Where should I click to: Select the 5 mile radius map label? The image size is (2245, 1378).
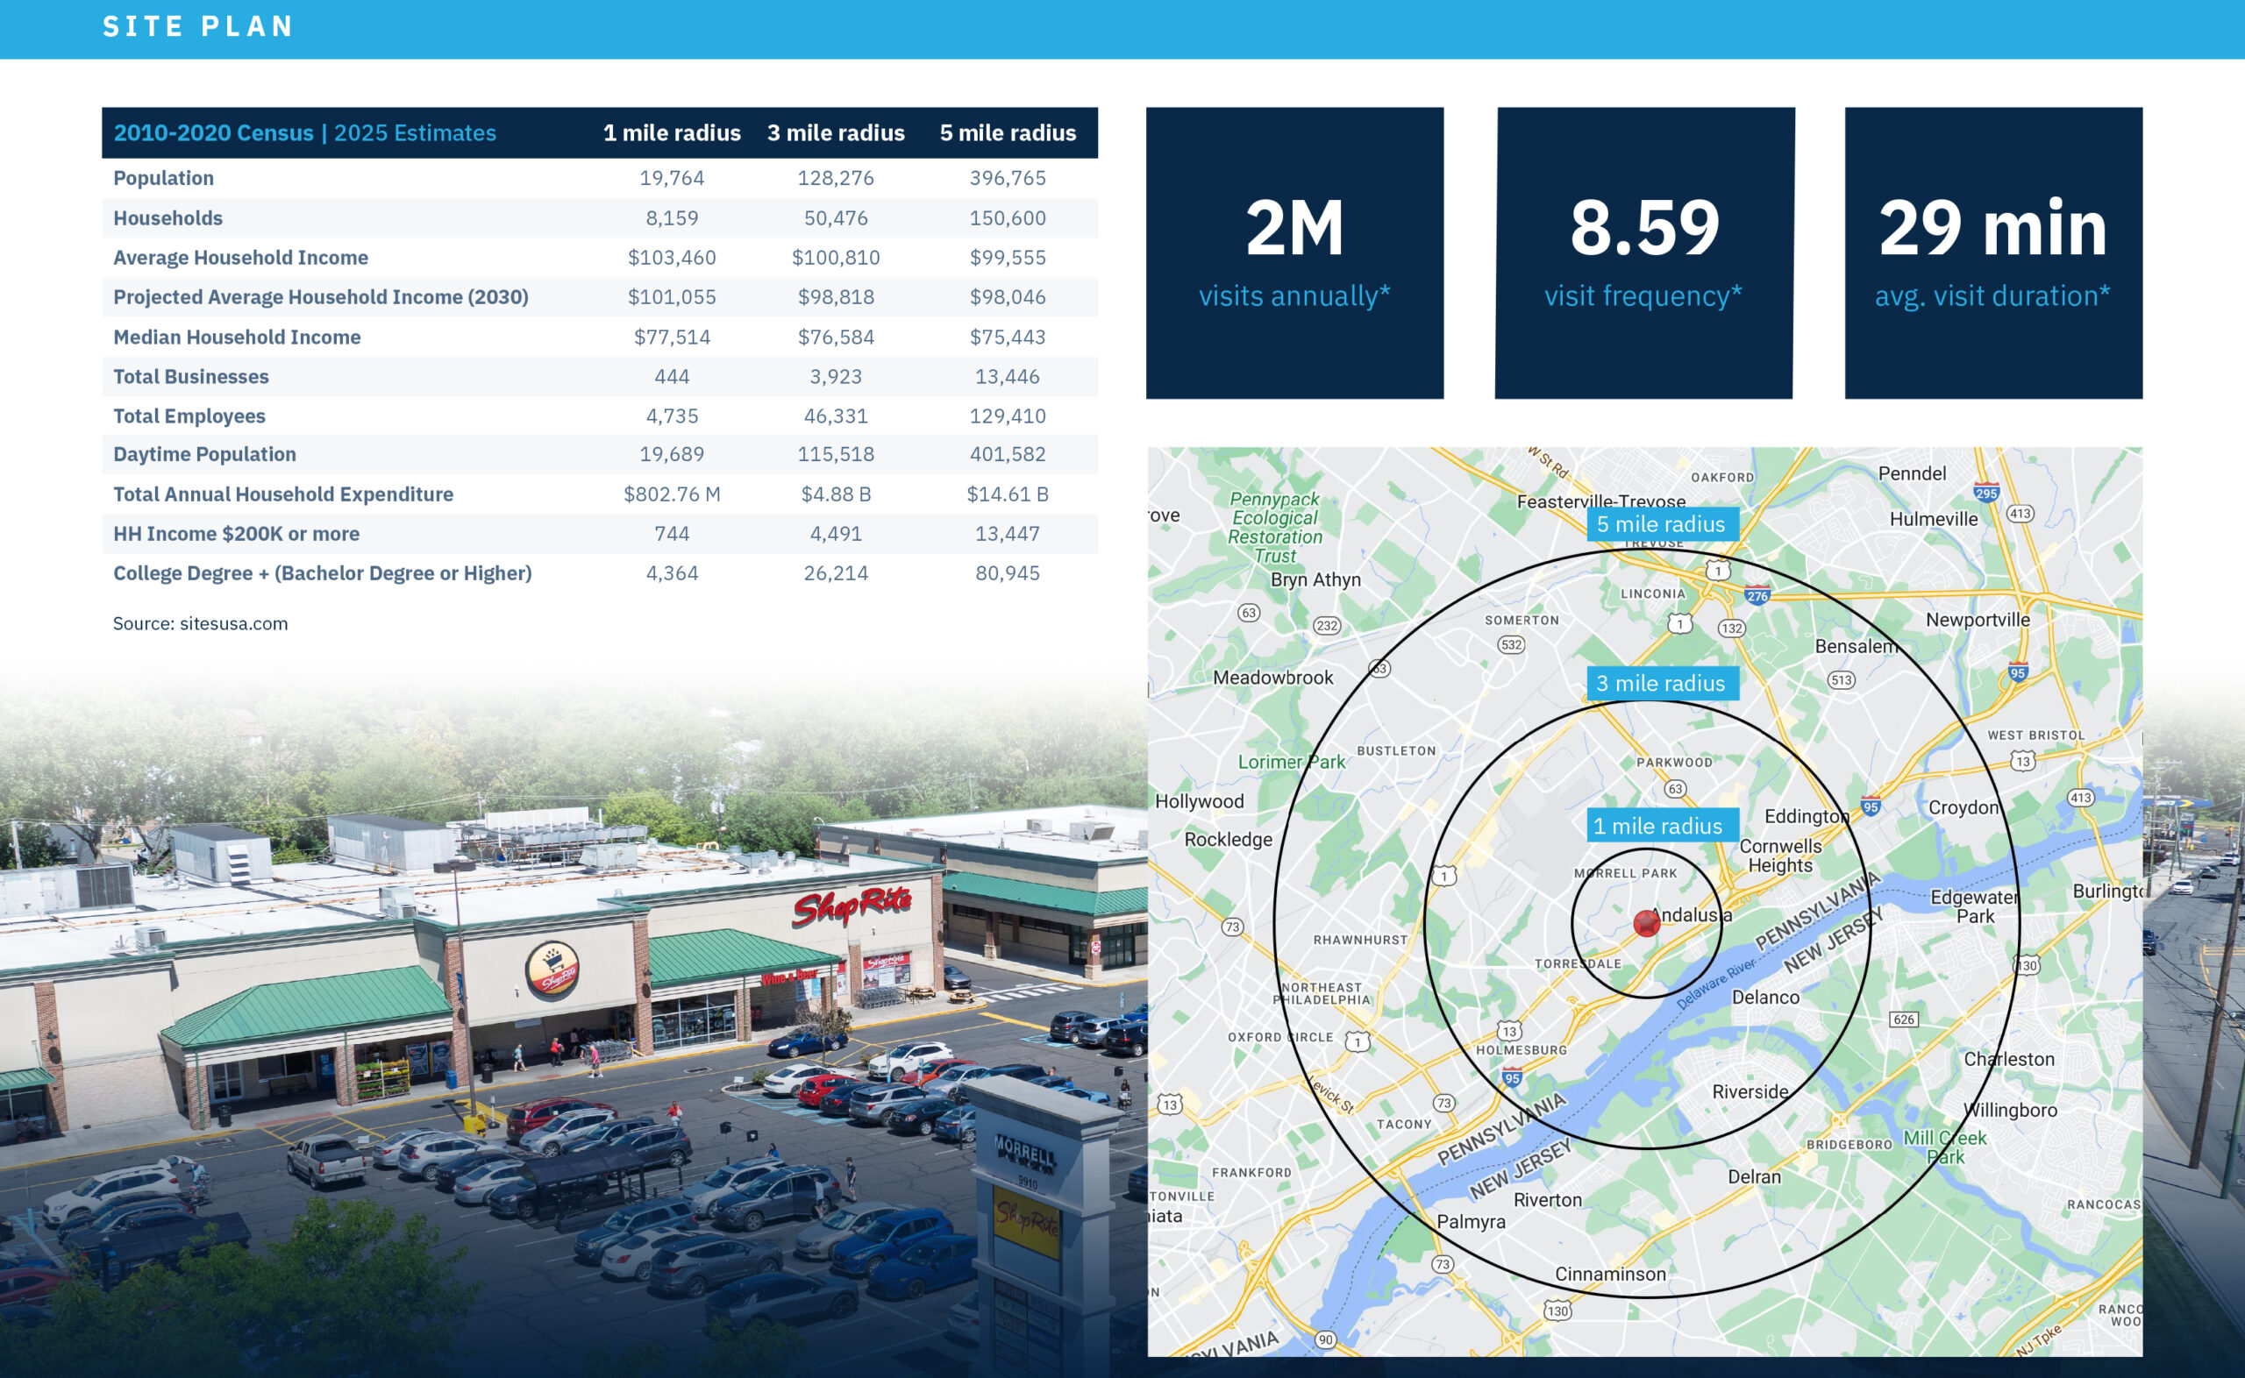(x=1662, y=525)
